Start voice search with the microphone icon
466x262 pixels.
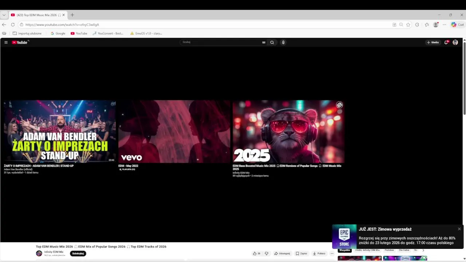coord(283,43)
